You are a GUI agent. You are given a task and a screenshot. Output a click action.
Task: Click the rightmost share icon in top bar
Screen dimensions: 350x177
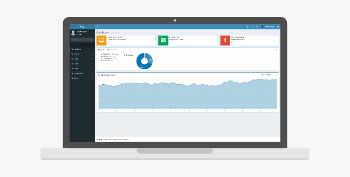(278, 26)
